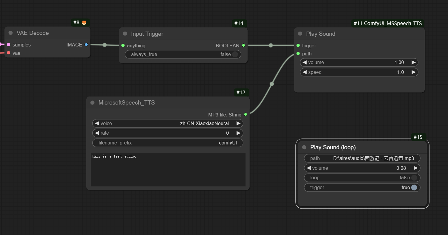Select the next voice with the right arrow
The width and height of the screenshot is (448, 235).
[x=238, y=123]
